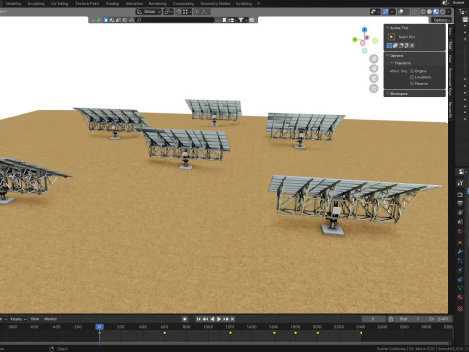Choose the Subtract selection mode
The height and width of the screenshot is (352, 469).
[401, 46]
